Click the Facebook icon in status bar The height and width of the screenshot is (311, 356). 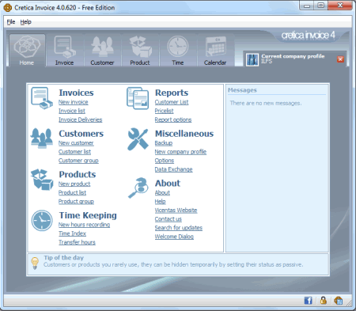click(x=308, y=301)
